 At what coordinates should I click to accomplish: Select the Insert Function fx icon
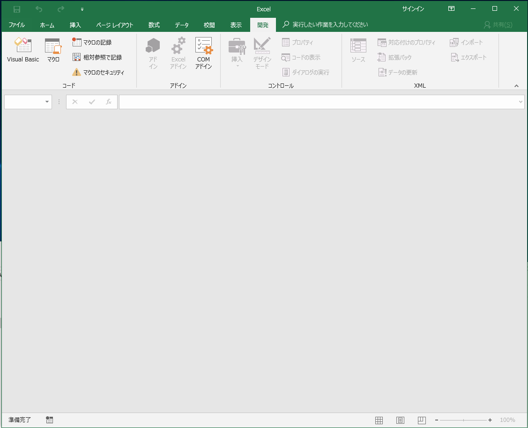click(x=109, y=102)
